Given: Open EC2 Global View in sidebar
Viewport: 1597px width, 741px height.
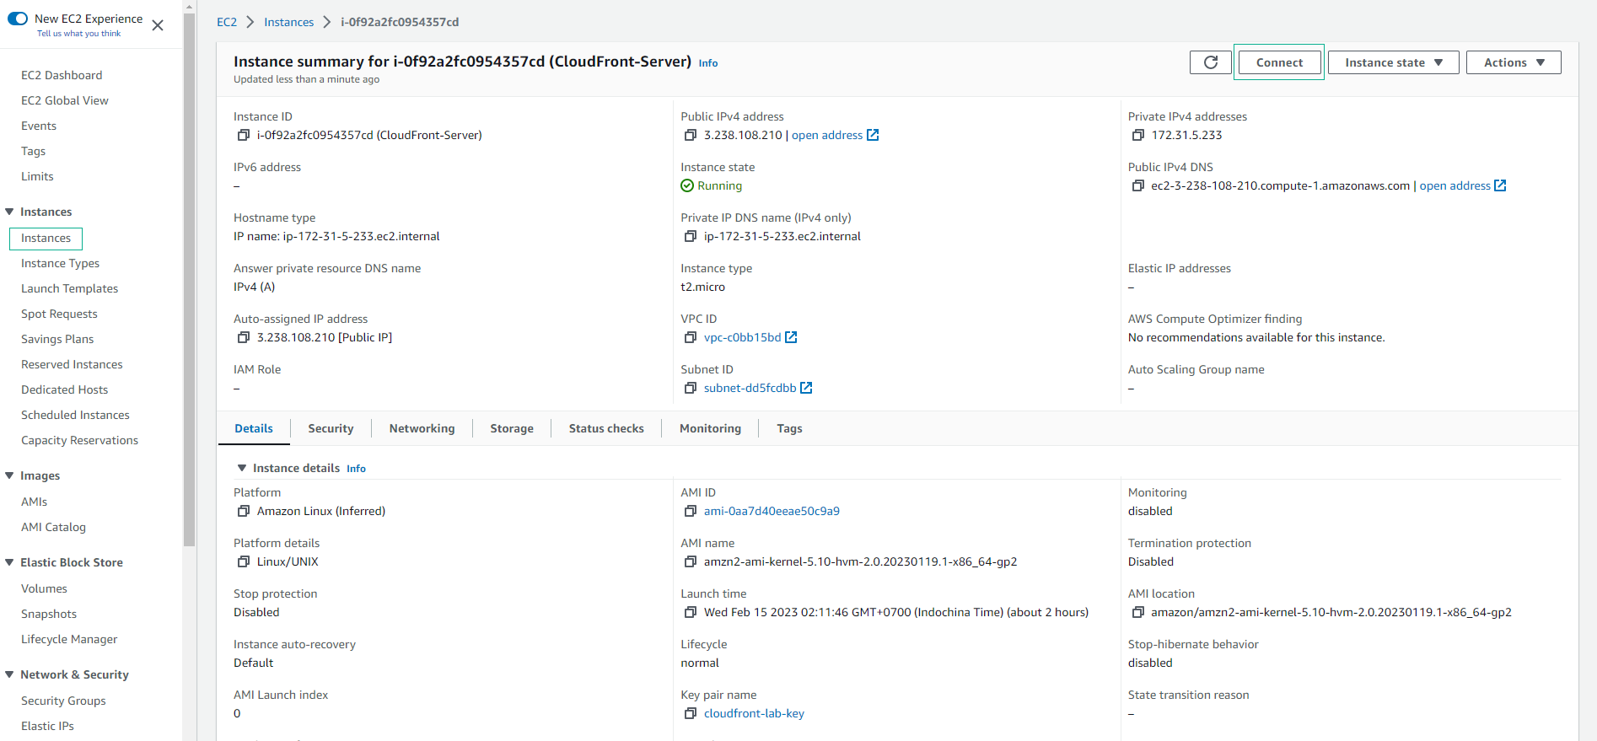Looking at the screenshot, I should [x=65, y=100].
